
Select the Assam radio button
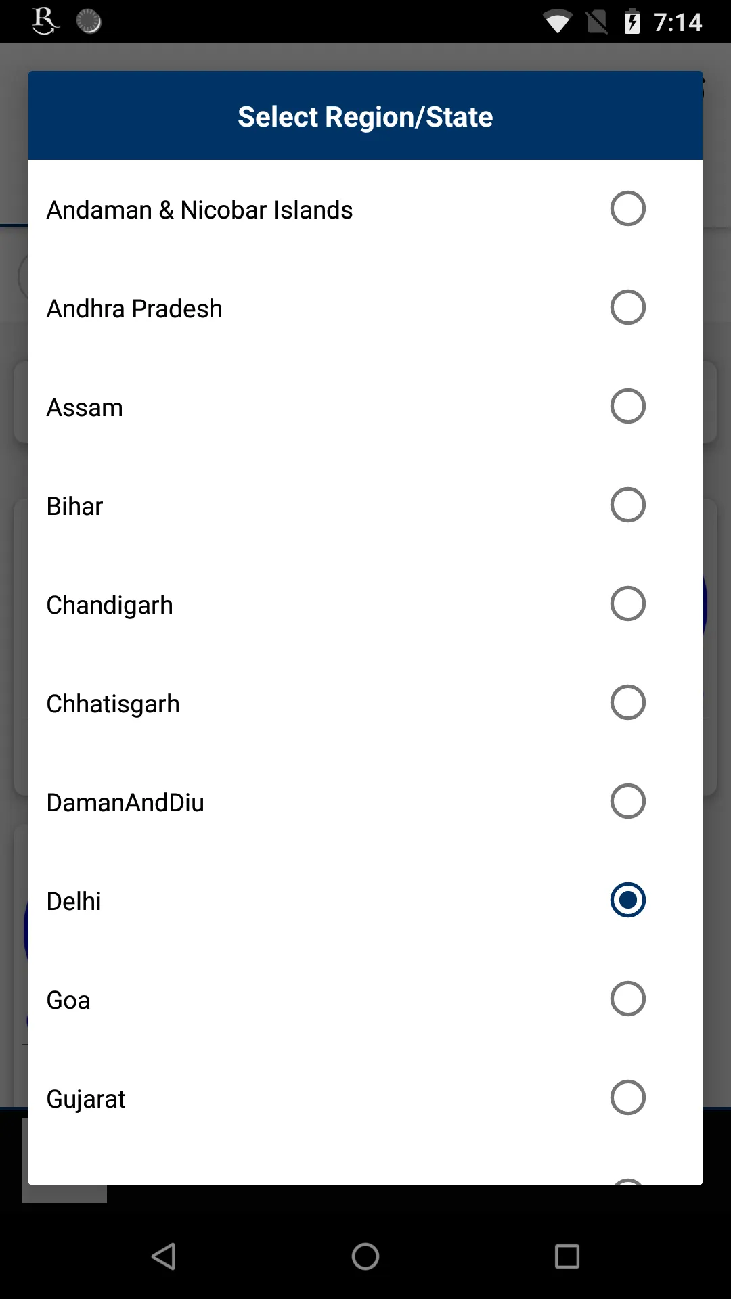pos(627,406)
